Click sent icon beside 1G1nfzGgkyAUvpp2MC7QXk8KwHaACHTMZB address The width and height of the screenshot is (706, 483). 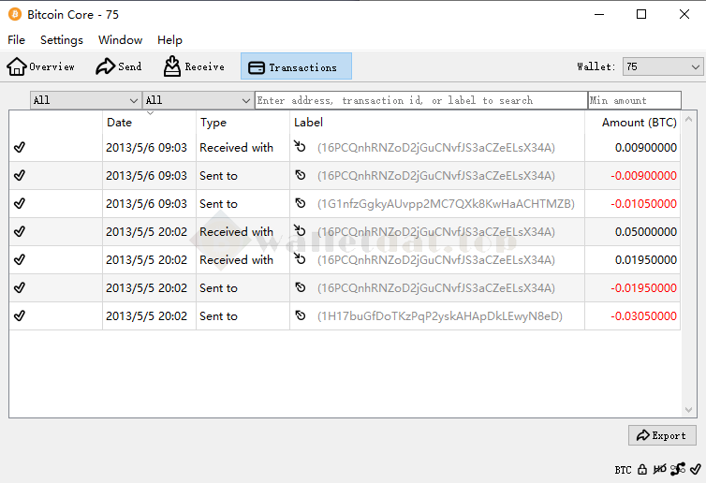[x=301, y=204]
